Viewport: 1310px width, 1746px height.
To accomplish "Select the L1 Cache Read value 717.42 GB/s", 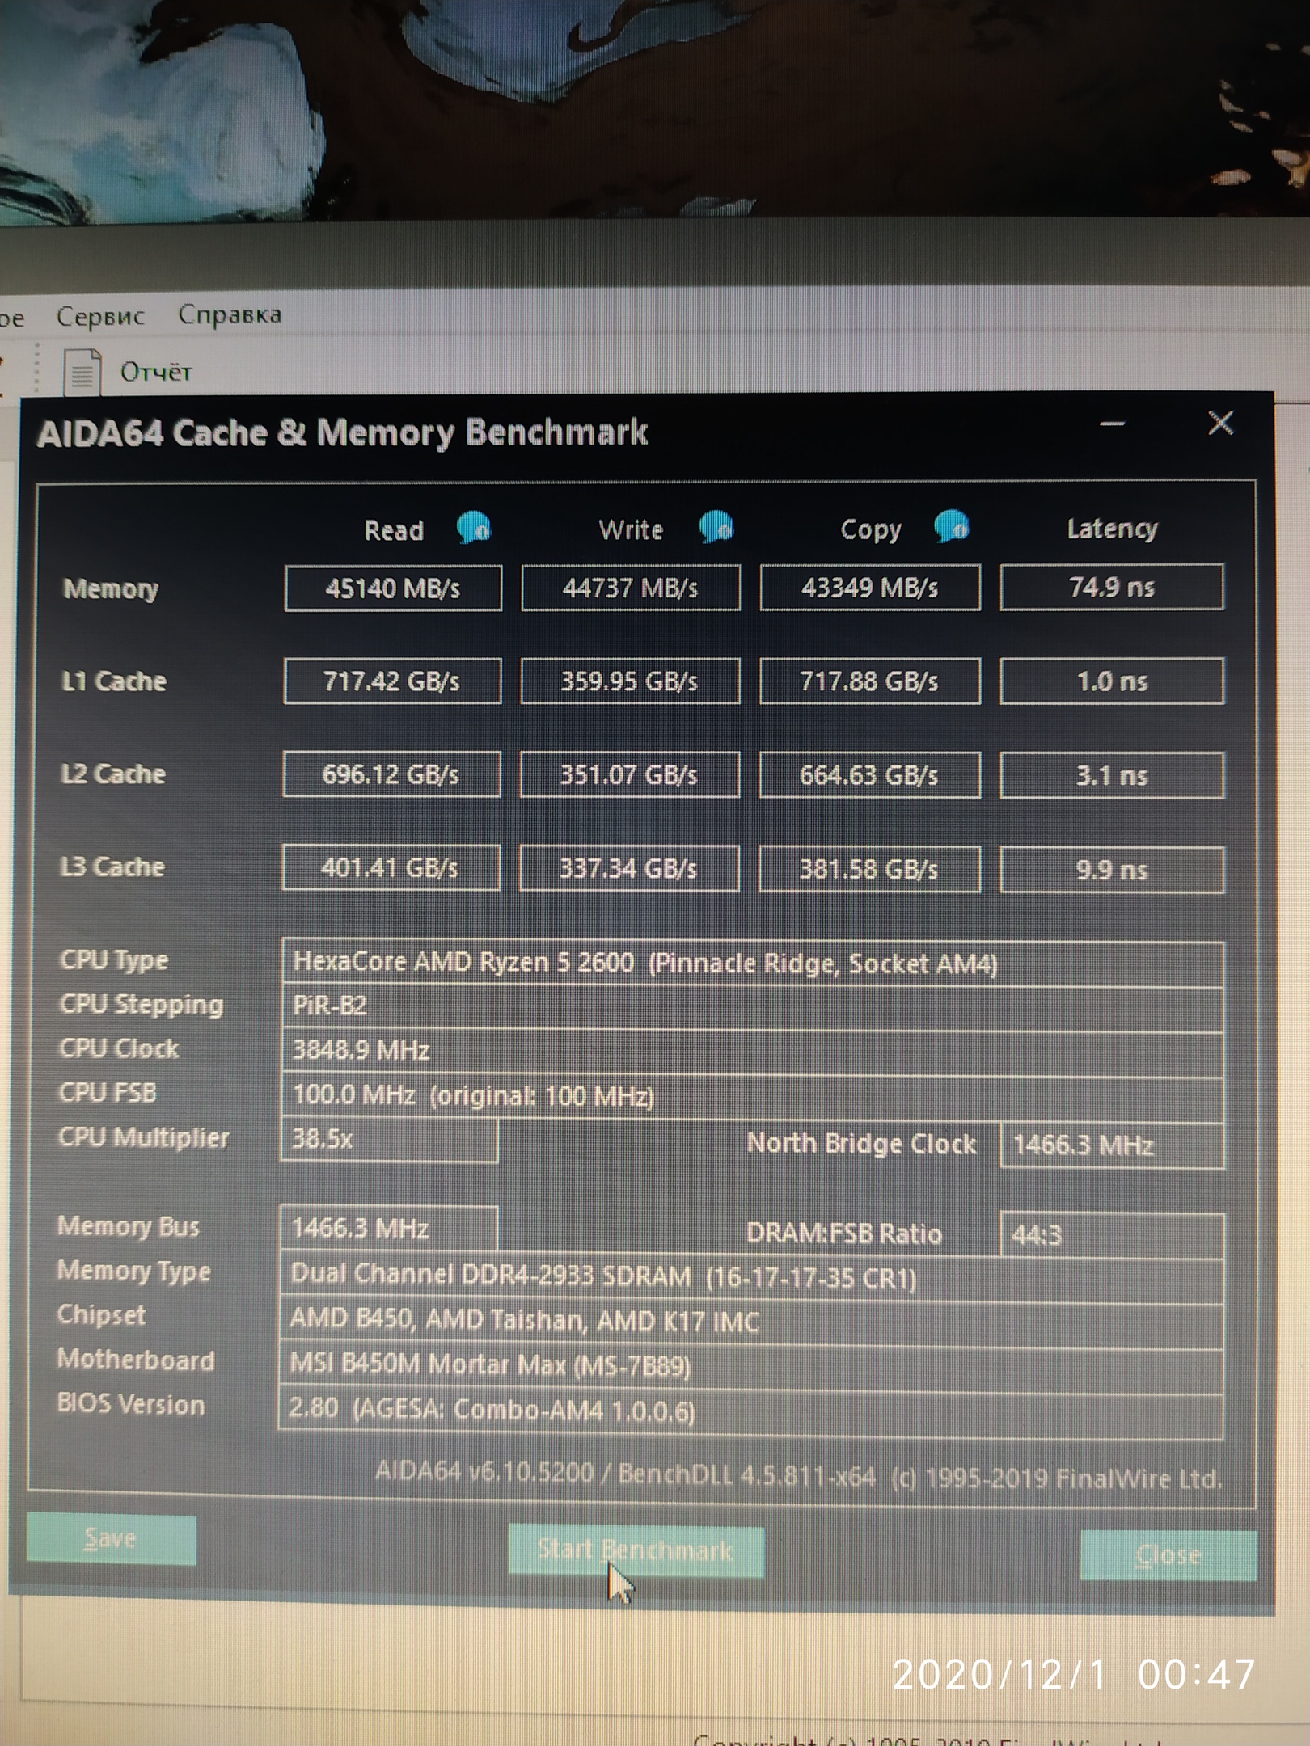I will pos(392,681).
